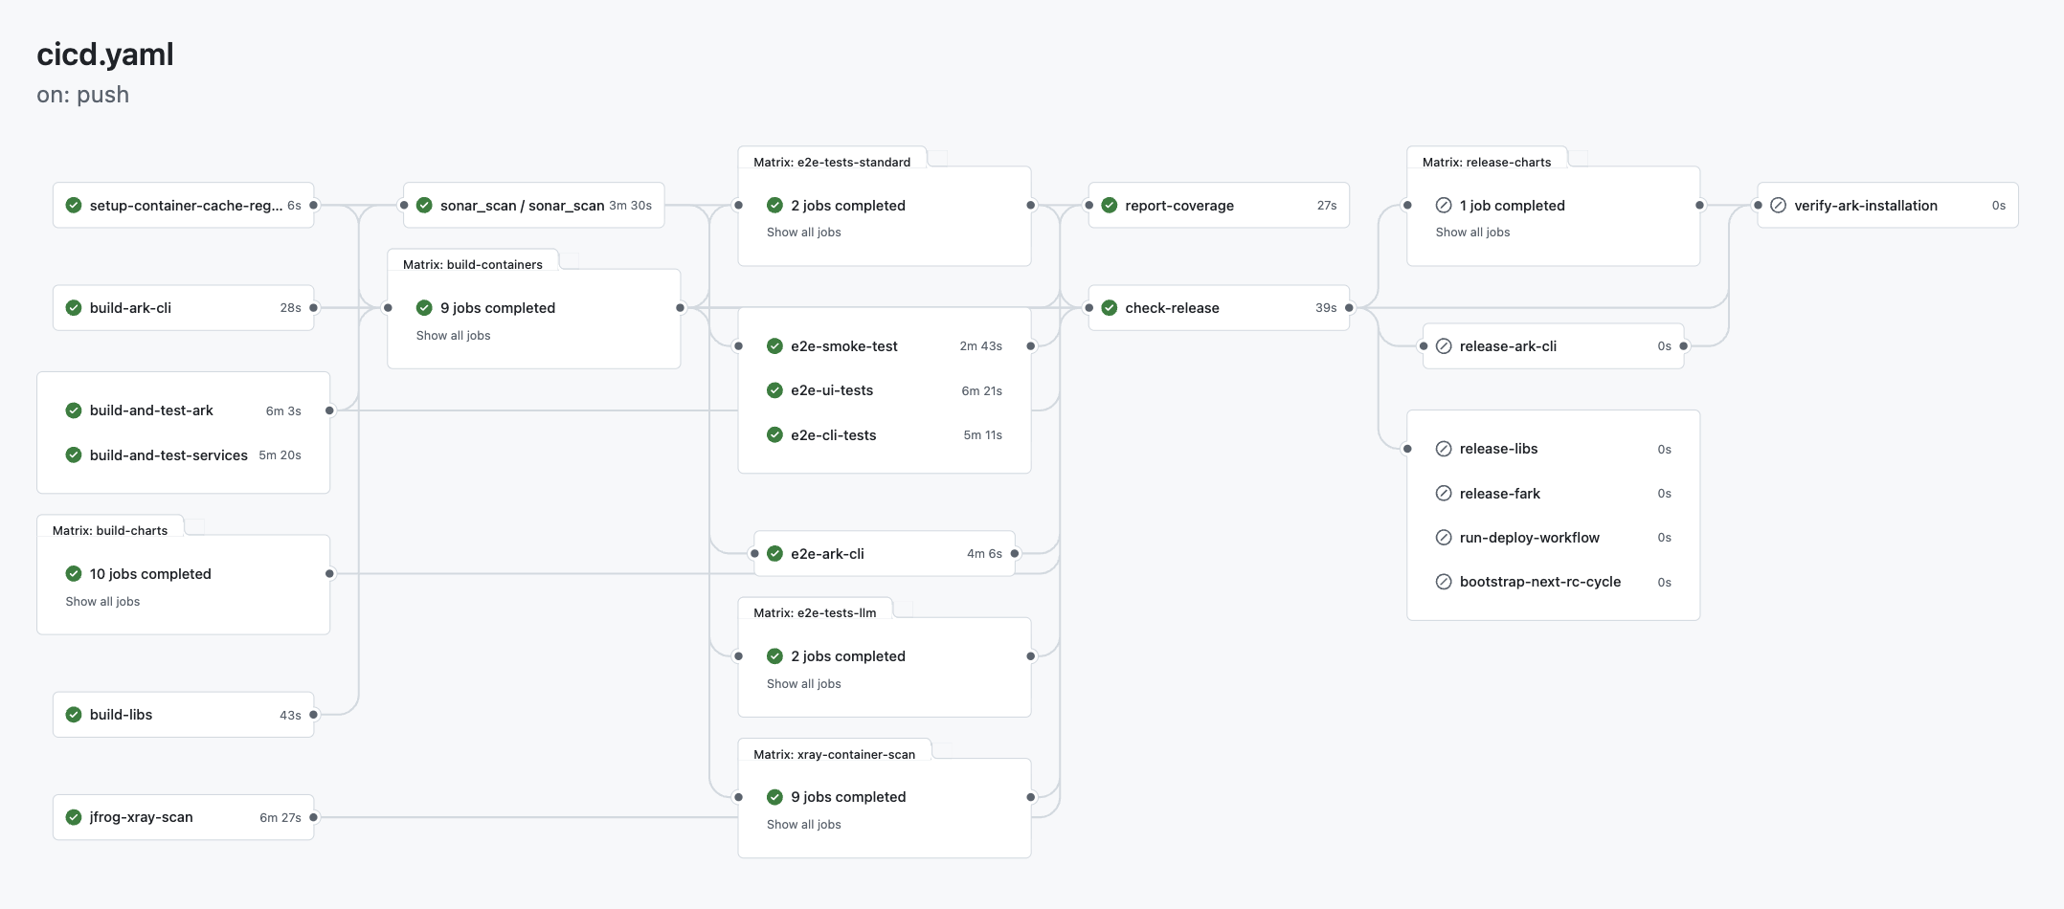Click the skipped icon of verify-ark-installation
The height and width of the screenshot is (909, 2064).
pos(1779,206)
